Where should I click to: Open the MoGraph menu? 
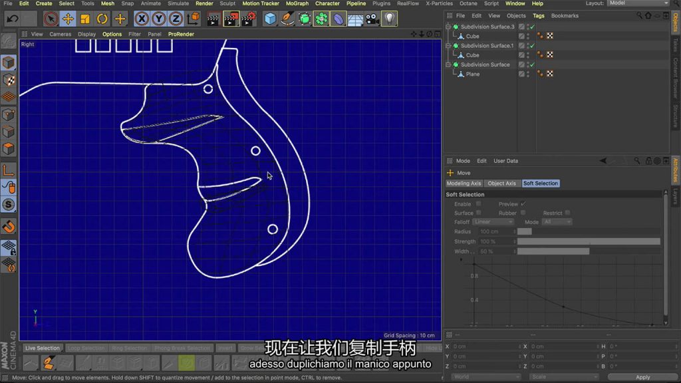click(x=297, y=3)
